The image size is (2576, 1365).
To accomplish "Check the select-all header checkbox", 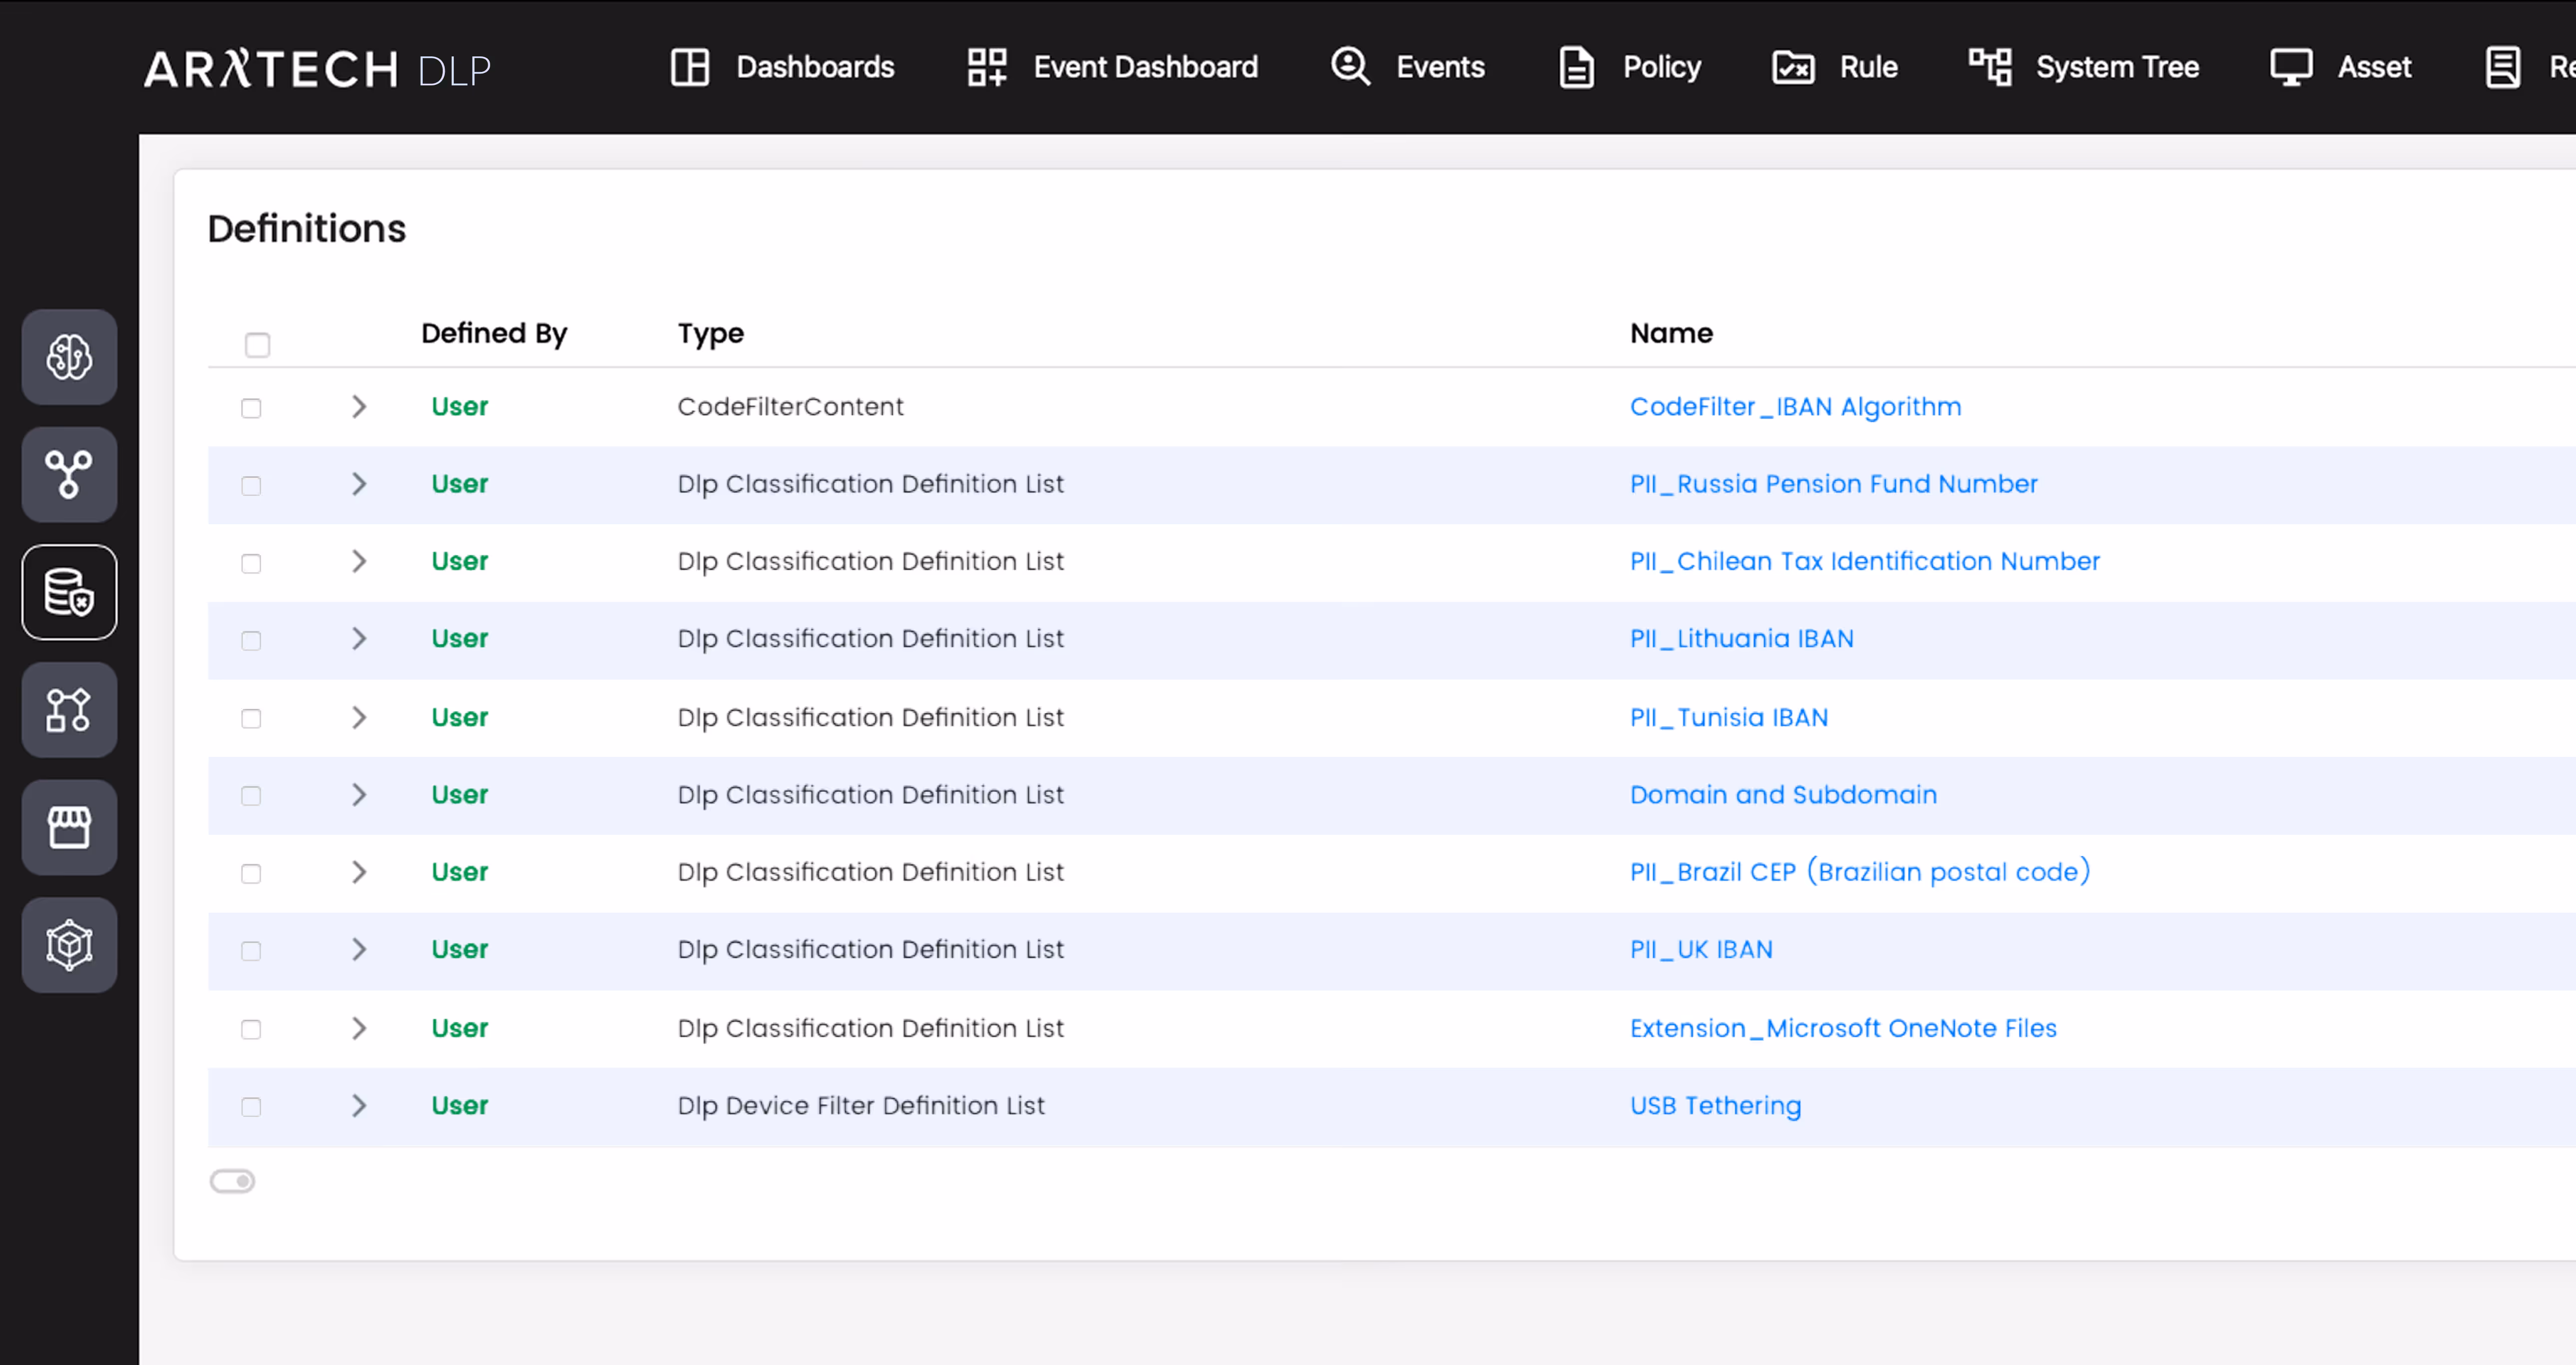I will tap(257, 345).
